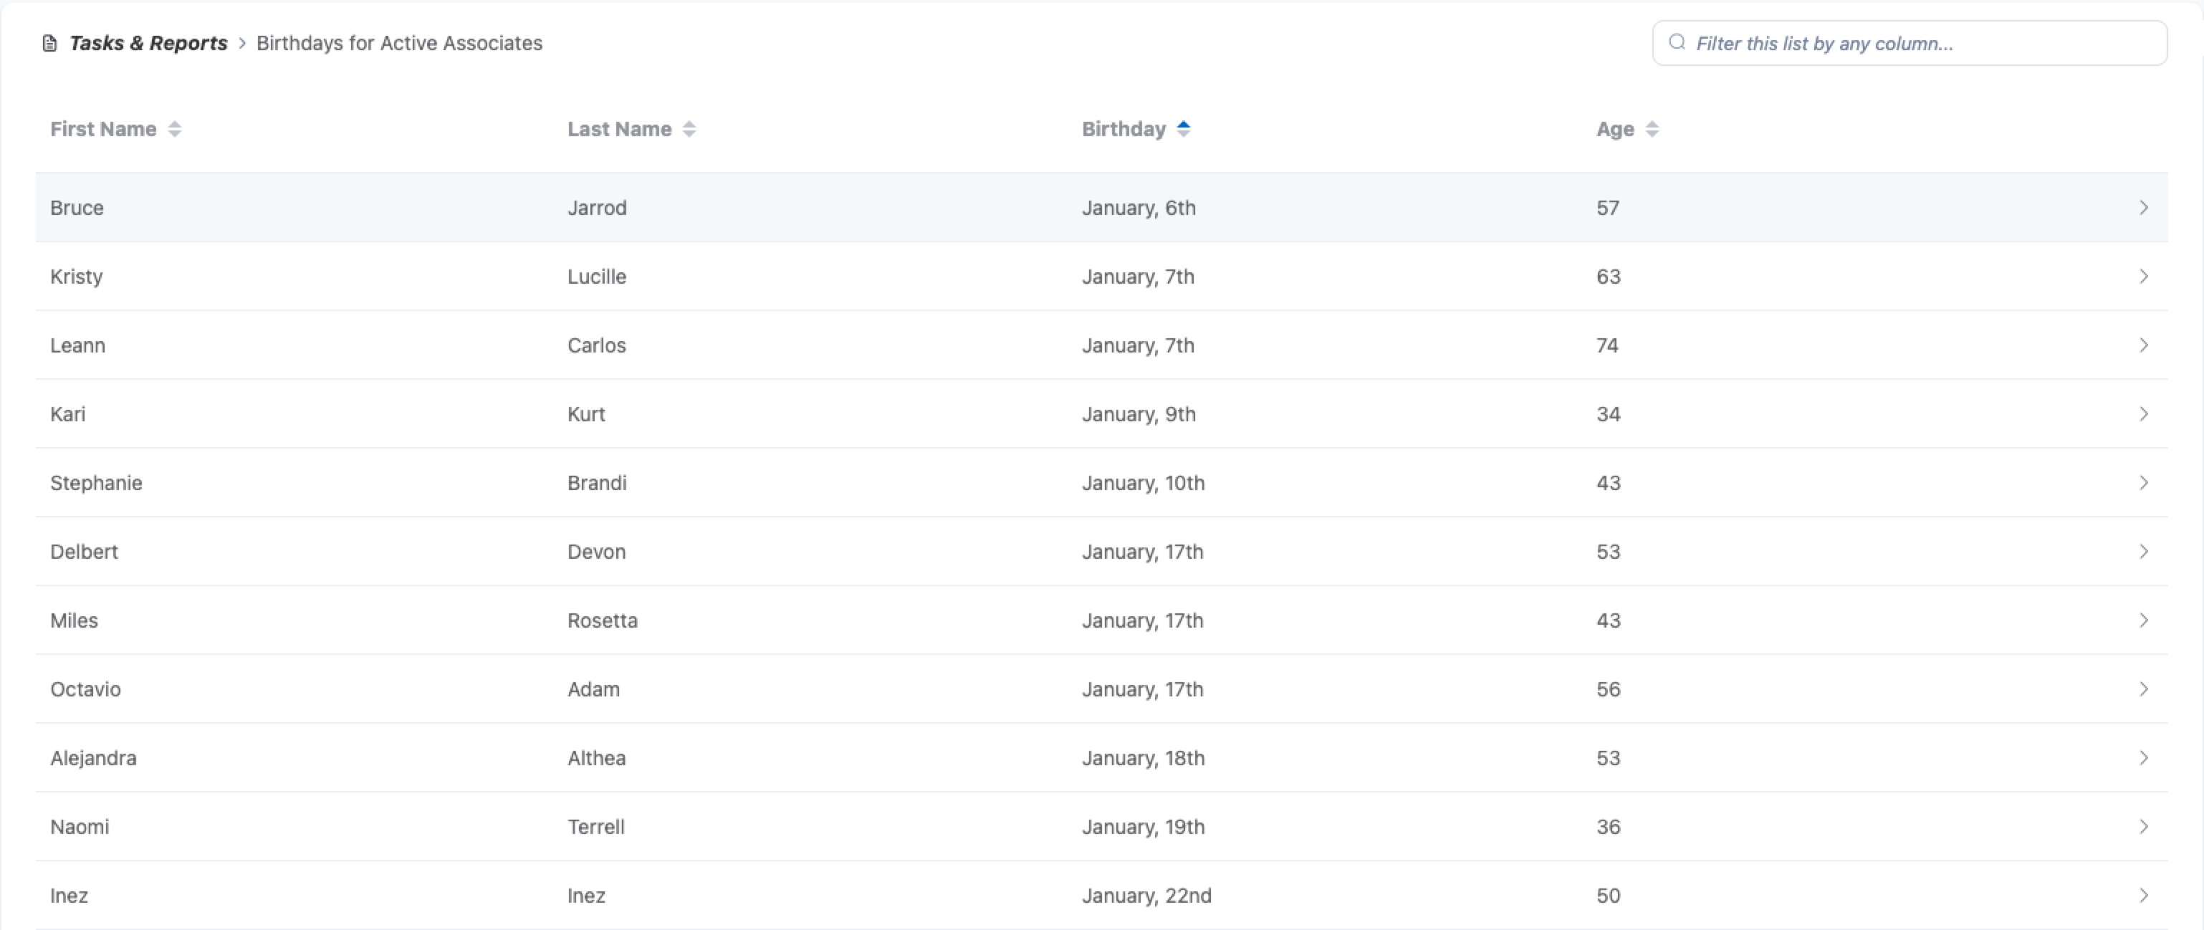Click chevron on Stephanie Brandi row
The width and height of the screenshot is (2204, 930).
point(2143,482)
